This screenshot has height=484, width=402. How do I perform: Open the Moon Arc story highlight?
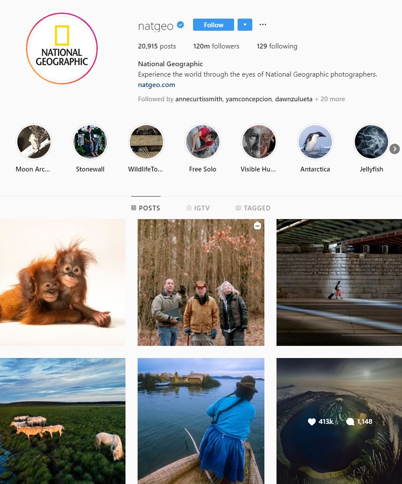[x=34, y=142]
